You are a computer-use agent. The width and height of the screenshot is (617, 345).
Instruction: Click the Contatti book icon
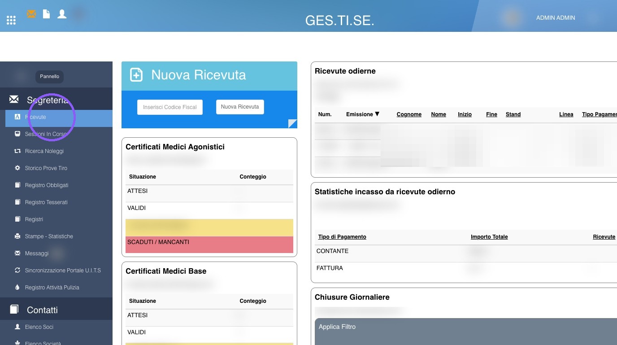[14, 309]
